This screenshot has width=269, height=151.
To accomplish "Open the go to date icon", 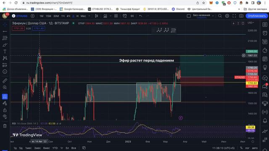I will 84,148.
